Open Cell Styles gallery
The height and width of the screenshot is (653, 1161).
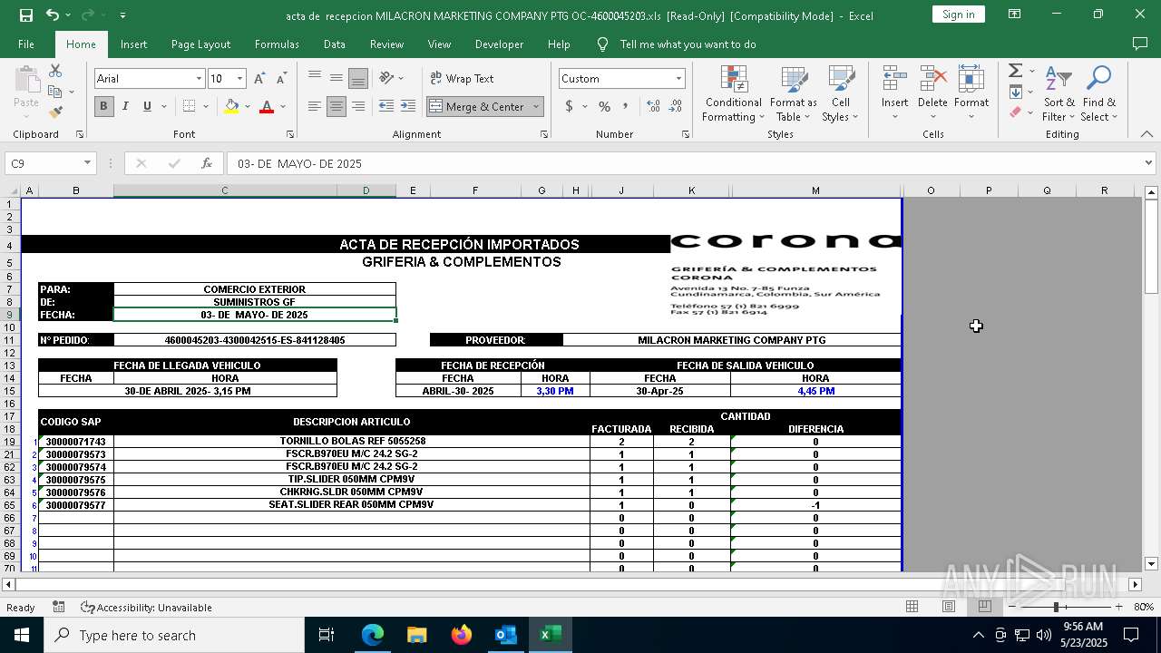[x=841, y=94]
